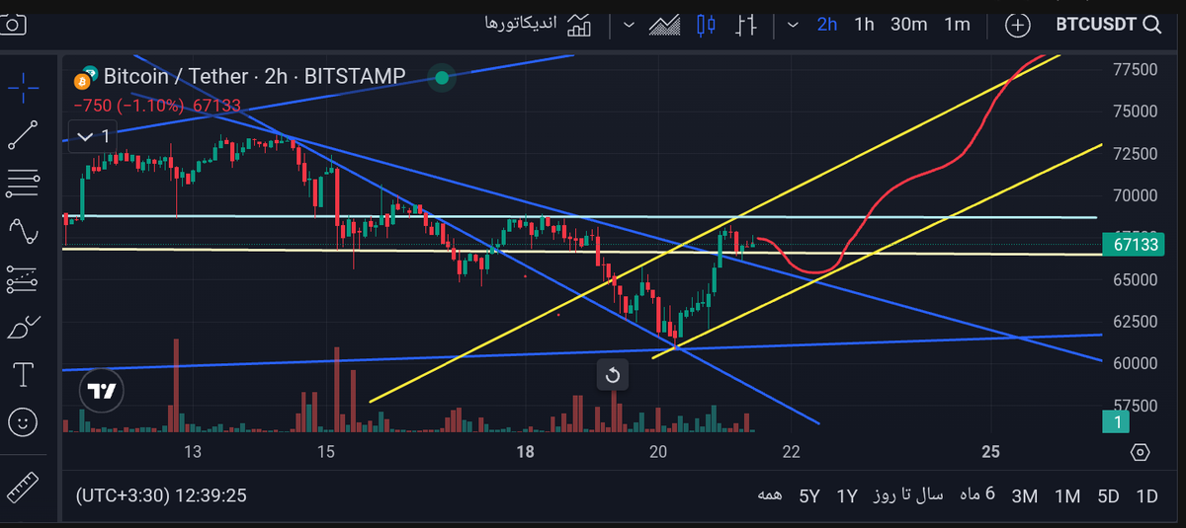The image size is (1186, 528).
Task: Switch chart to bar style
Action: click(x=747, y=25)
